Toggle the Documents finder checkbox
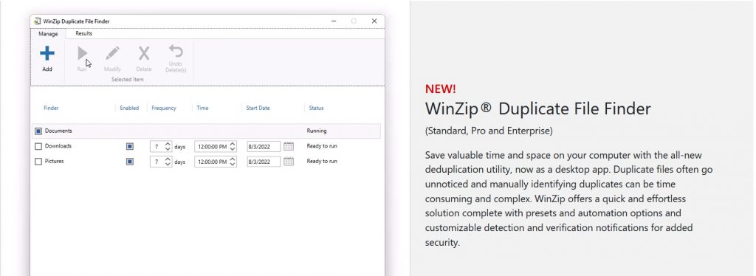This screenshot has width=756, height=276. 38,131
